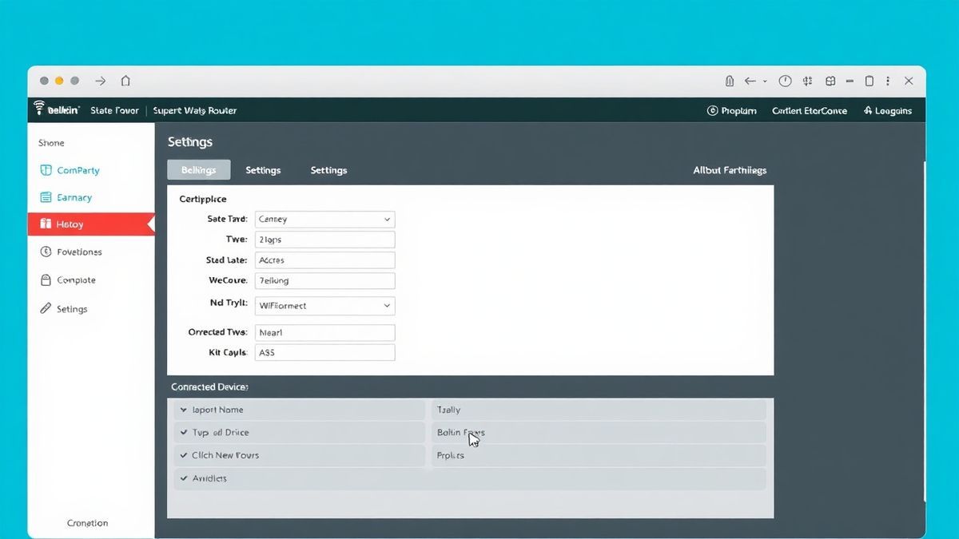Click the Hetoy gift icon in sidebar
959x539 pixels.
tap(45, 224)
